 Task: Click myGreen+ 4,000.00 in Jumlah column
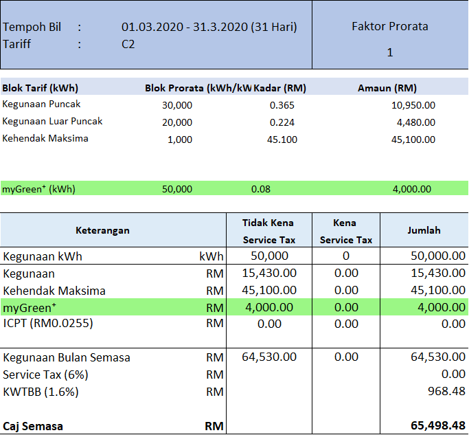(442, 307)
